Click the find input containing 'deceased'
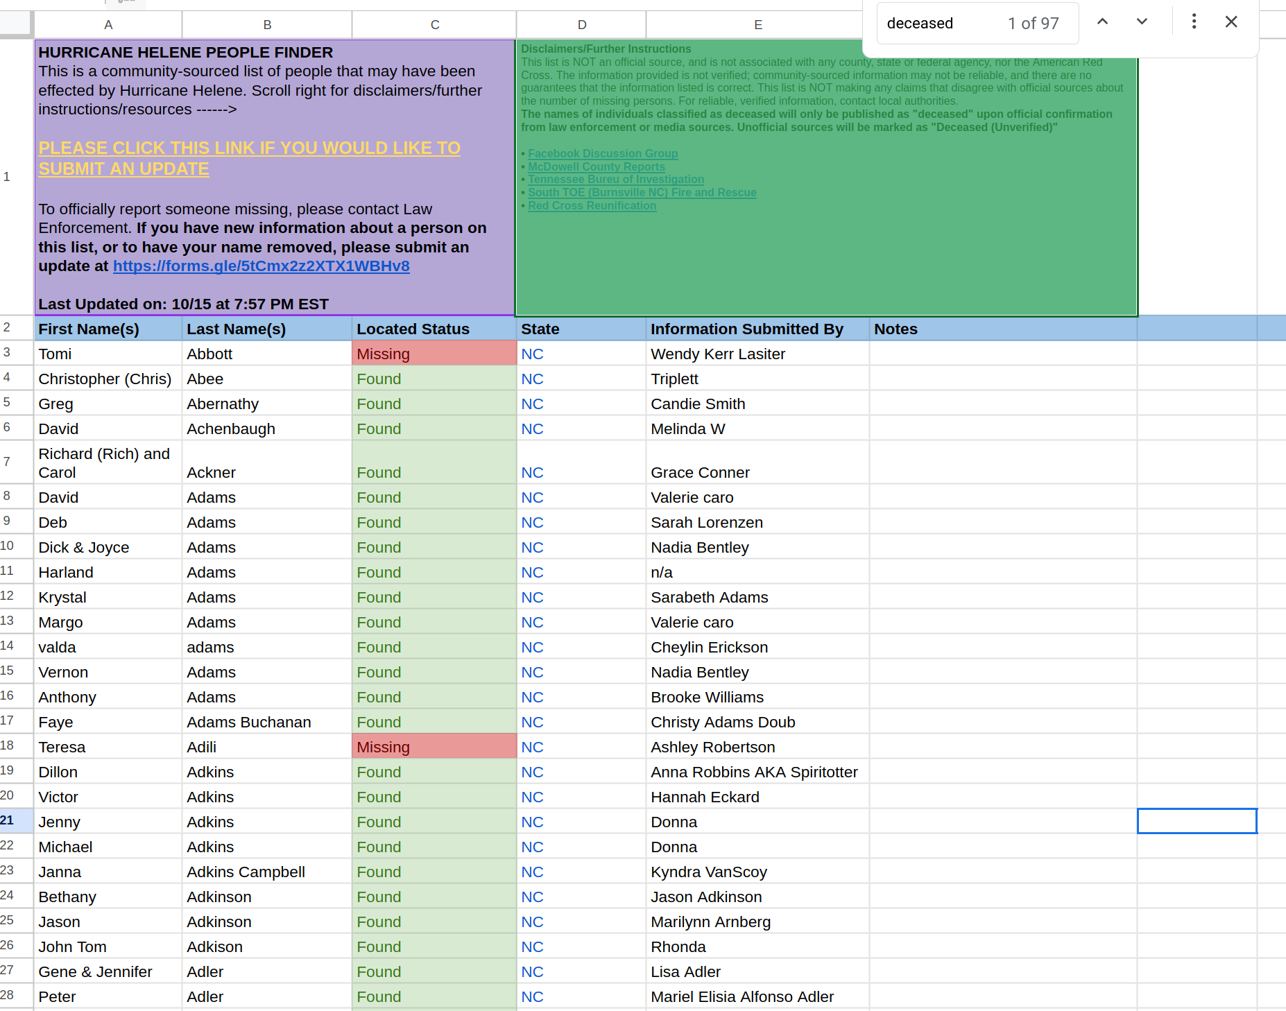 [x=978, y=24]
